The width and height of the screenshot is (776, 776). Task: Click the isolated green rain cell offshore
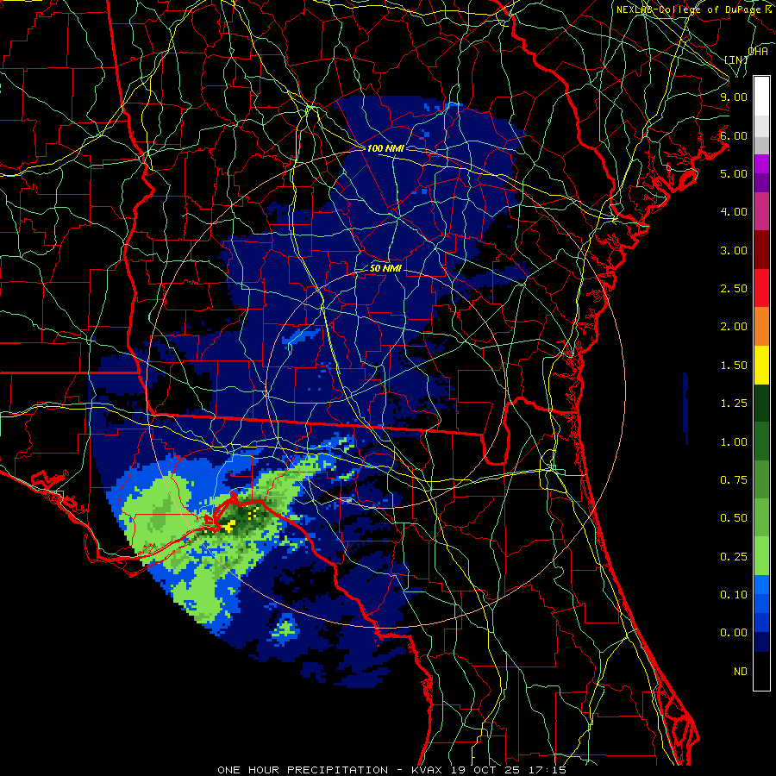click(285, 629)
